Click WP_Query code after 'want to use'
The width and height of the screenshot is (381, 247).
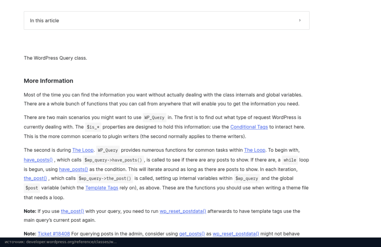[154, 118]
